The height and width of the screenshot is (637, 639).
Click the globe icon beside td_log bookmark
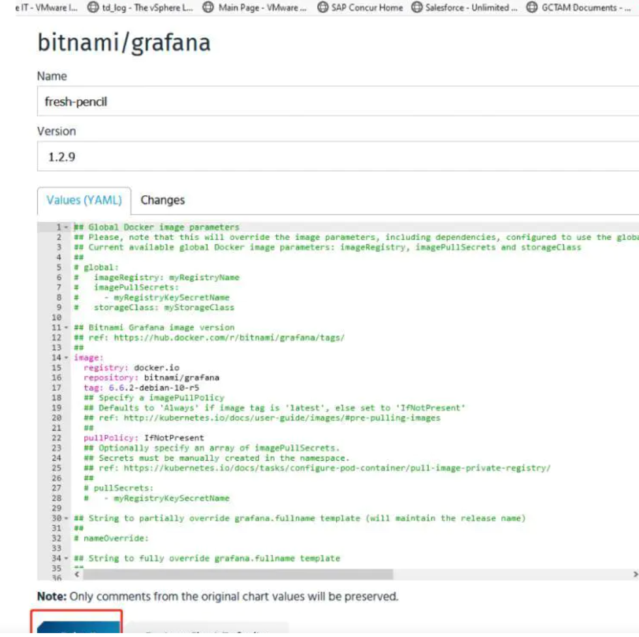click(93, 7)
